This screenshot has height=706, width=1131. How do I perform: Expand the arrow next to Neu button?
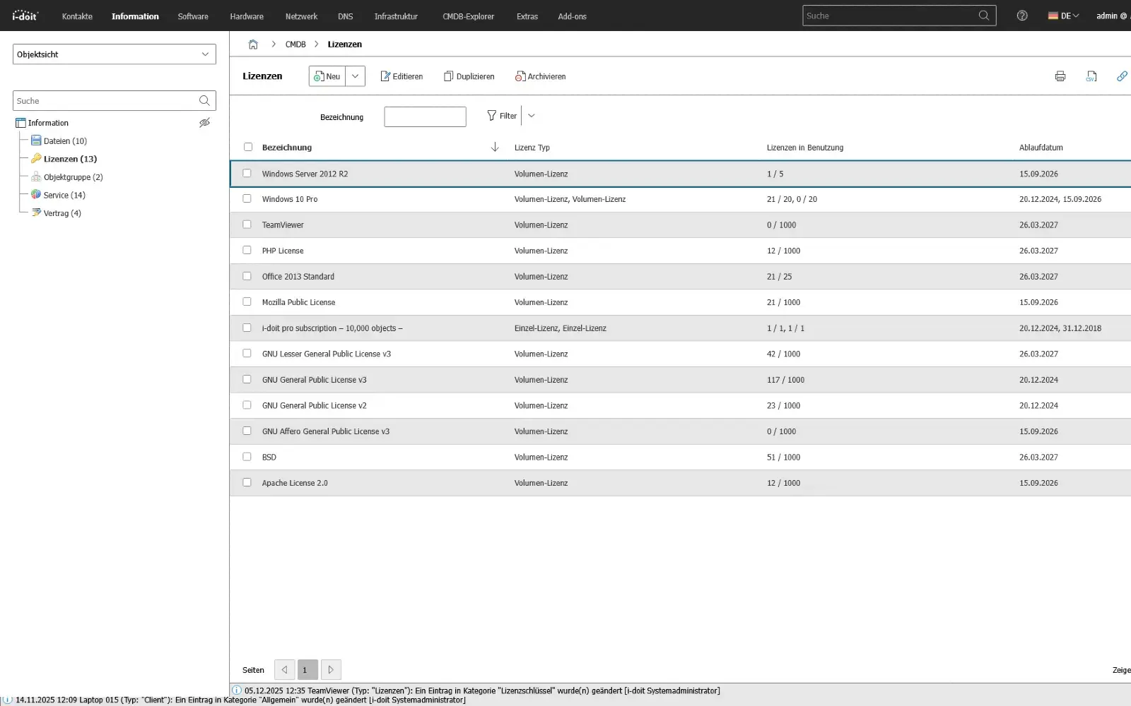355,76
